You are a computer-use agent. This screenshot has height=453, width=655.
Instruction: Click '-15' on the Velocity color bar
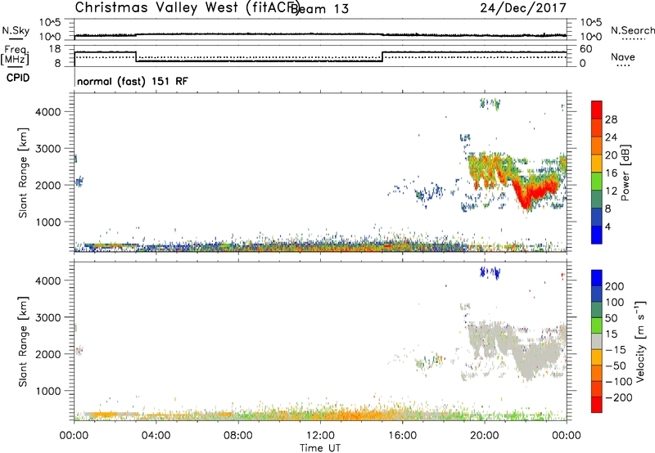pos(616,349)
